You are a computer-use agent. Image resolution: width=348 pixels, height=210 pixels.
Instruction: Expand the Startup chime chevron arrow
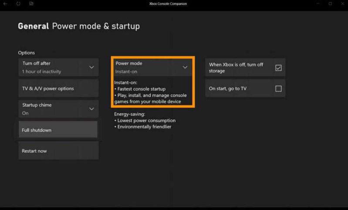click(x=91, y=109)
